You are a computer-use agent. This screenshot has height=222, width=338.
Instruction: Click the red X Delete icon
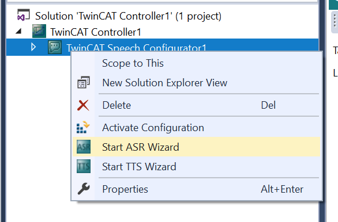(83, 105)
